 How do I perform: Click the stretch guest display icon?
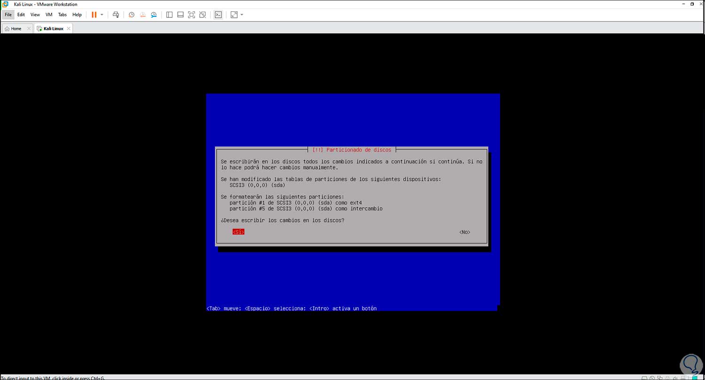(234, 15)
